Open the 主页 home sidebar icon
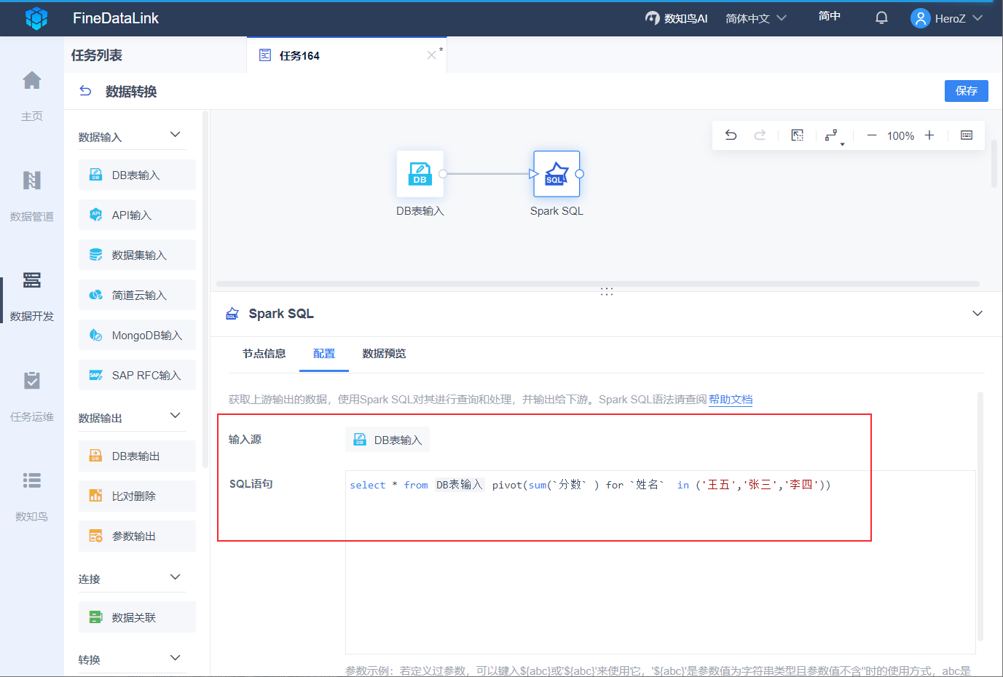 click(x=32, y=80)
